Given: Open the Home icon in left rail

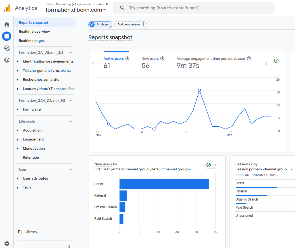Looking at the screenshot, I should click(7, 24).
